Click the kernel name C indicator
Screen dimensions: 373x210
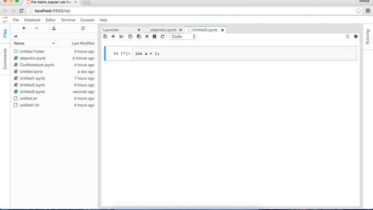[348, 36]
